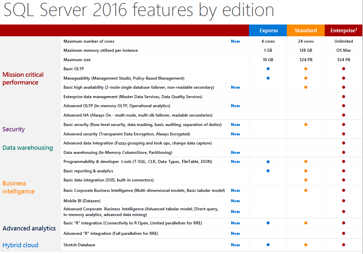The image size is (363, 254).
Task: Click the red dot for Advanced "R" integration
Action: coord(343,234)
